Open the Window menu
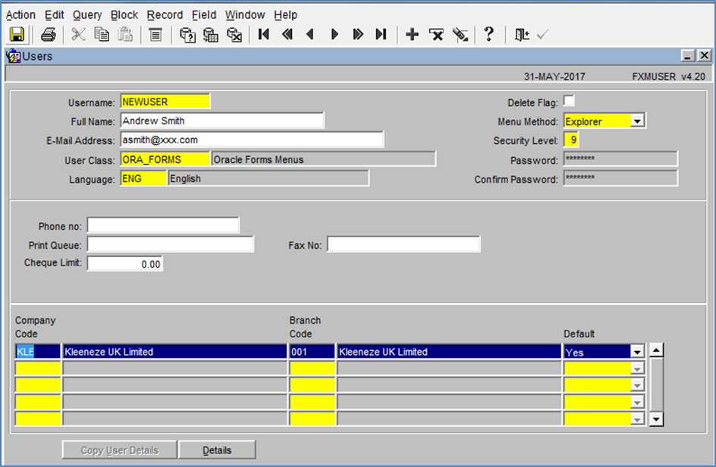The image size is (716, 467). 245,15
